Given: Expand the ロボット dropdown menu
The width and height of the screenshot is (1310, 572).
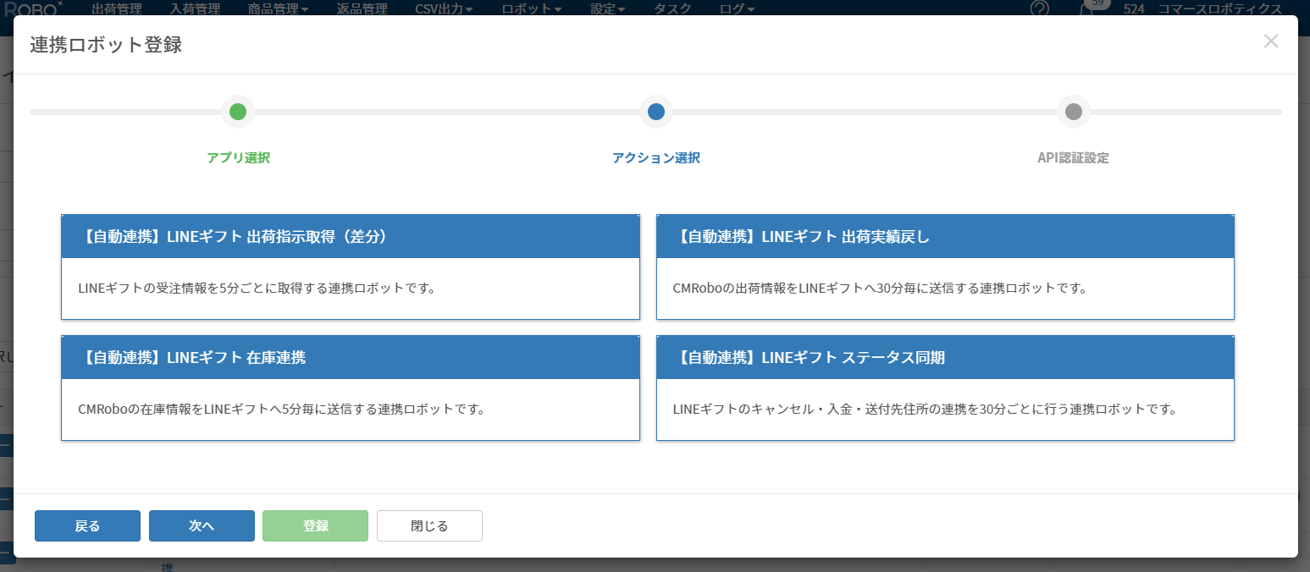Looking at the screenshot, I should pos(532,9).
